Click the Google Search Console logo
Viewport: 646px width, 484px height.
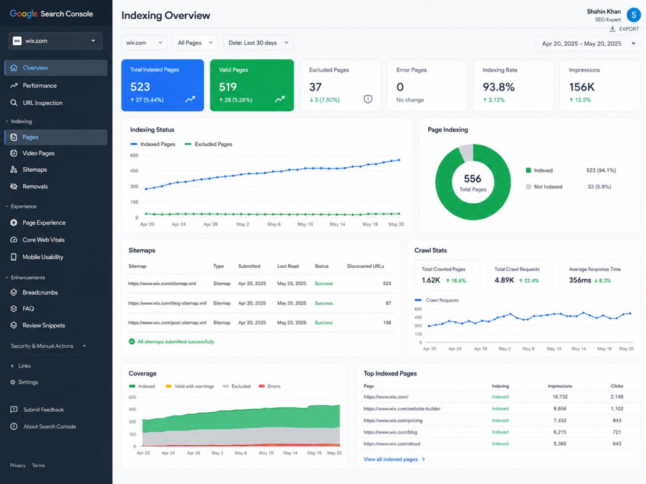click(52, 14)
